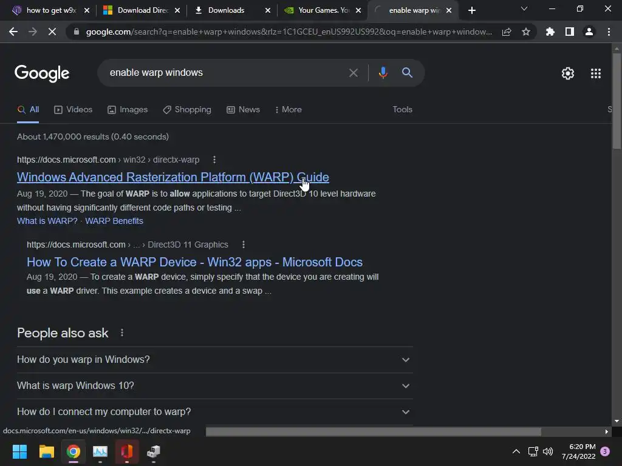Click the address bar URL
This screenshot has width=622, height=466.
(x=289, y=32)
